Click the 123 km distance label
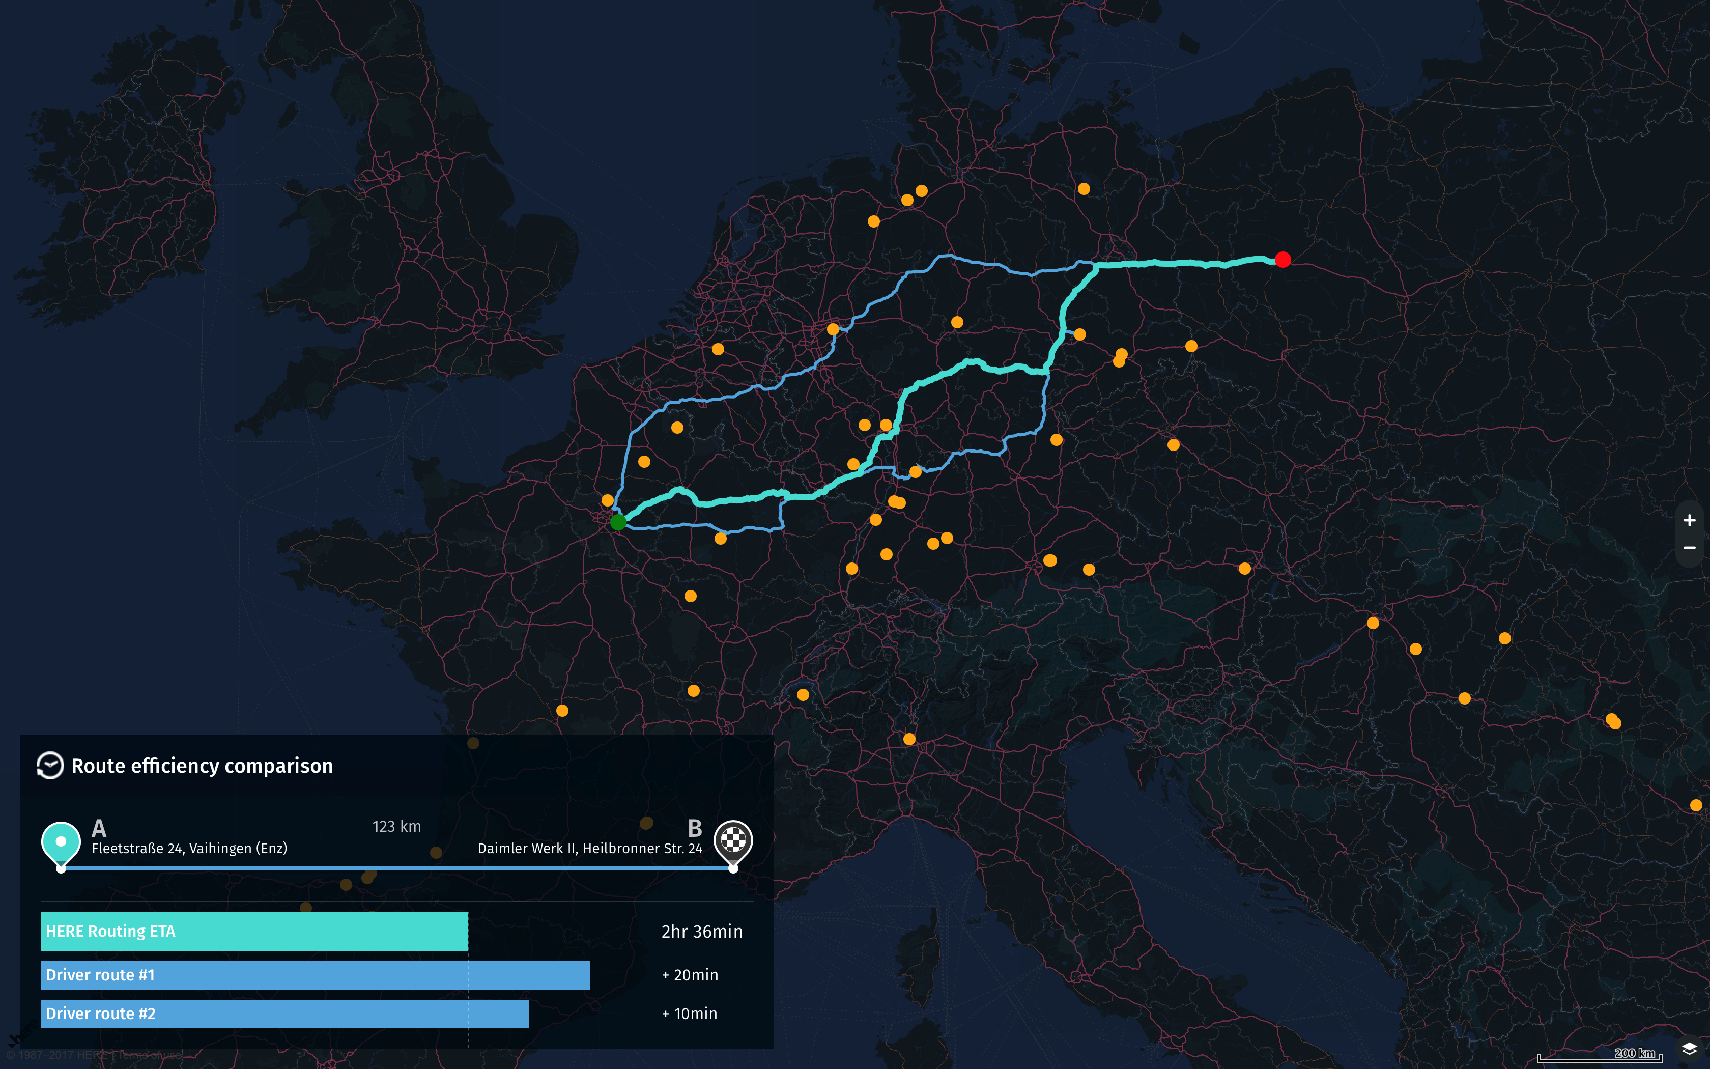 (x=396, y=827)
